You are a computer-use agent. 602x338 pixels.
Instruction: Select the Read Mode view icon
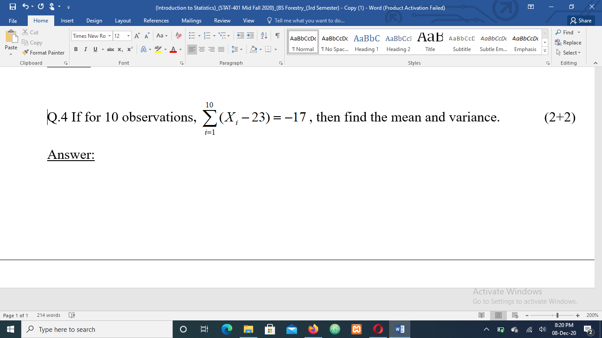click(482, 315)
